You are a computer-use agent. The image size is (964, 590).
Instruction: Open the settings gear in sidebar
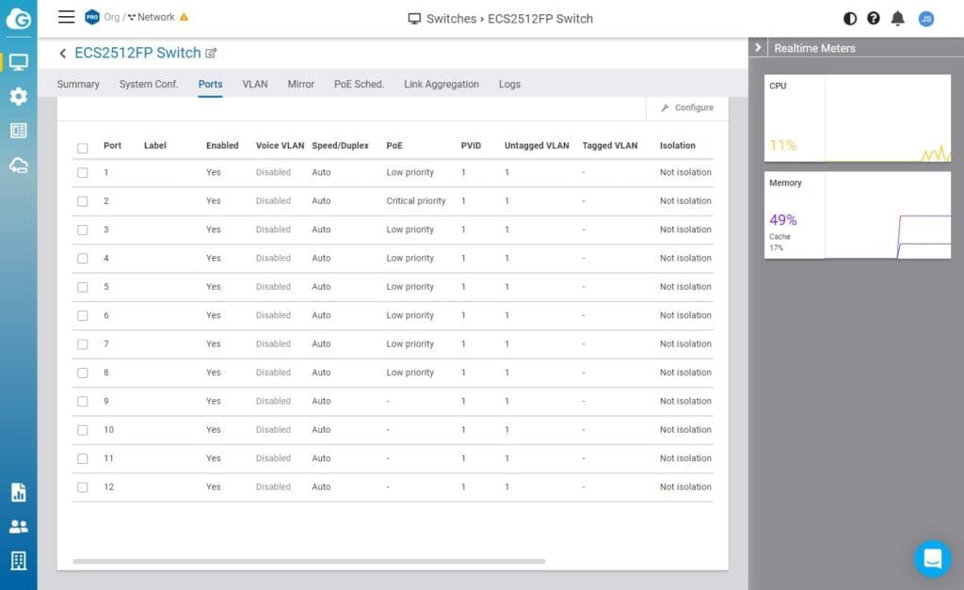tap(18, 96)
